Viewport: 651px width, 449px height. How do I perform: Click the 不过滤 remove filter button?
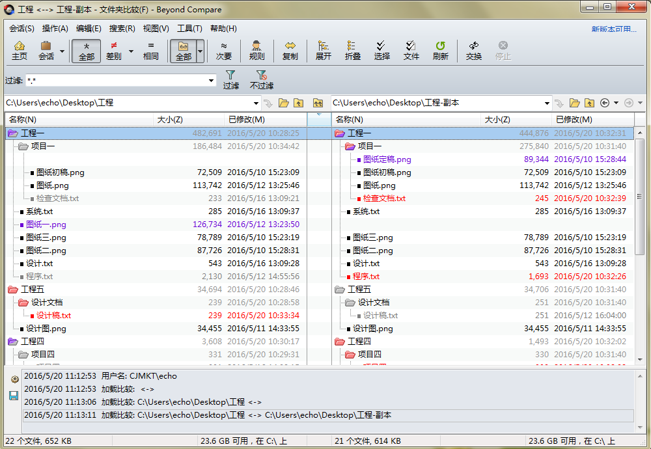click(262, 79)
